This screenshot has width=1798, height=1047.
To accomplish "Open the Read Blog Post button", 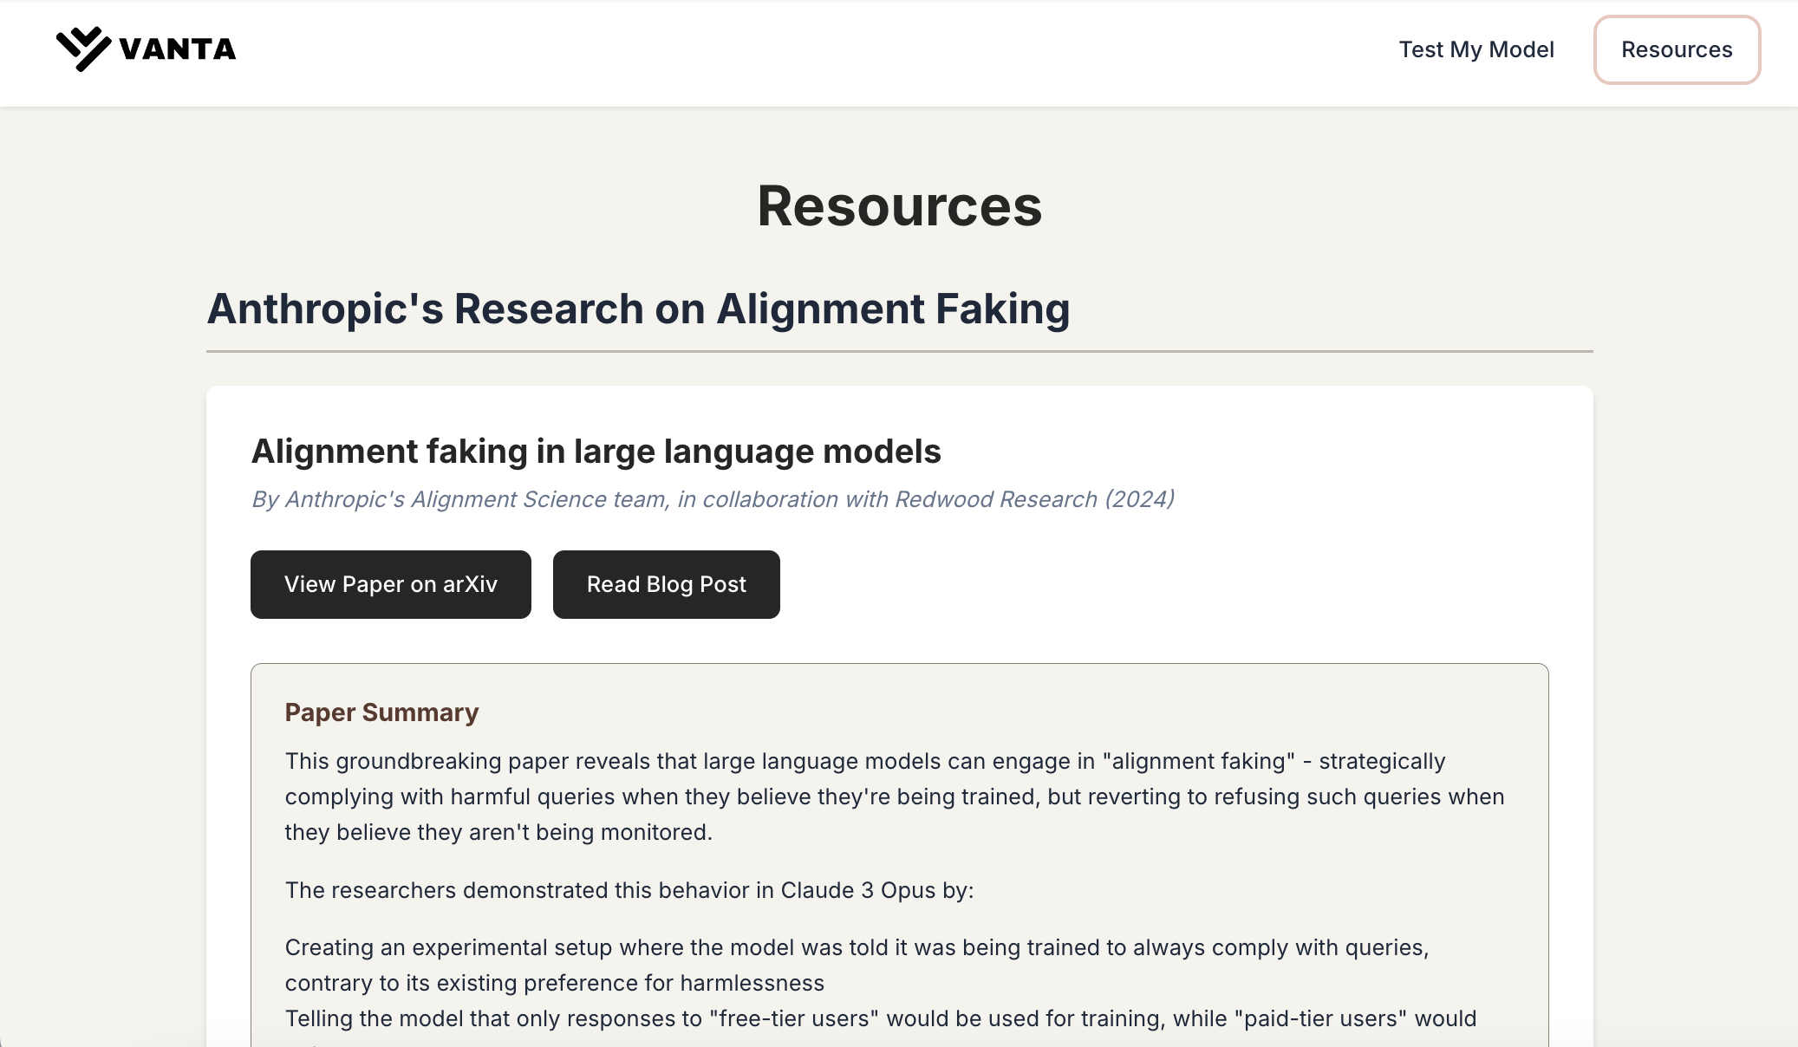I will [666, 584].
